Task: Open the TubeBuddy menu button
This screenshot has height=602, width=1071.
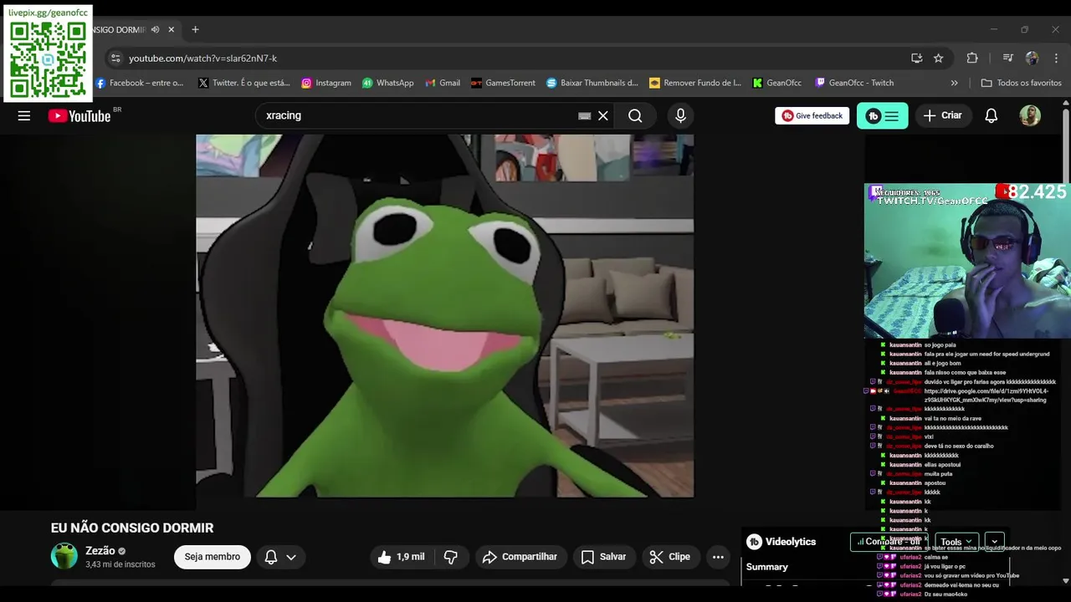Action: pyautogui.click(x=882, y=116)
